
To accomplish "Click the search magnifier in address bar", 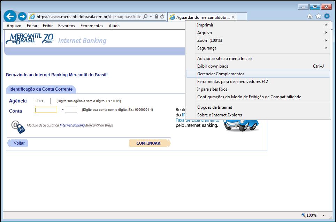I will click(x=145, y=16).
